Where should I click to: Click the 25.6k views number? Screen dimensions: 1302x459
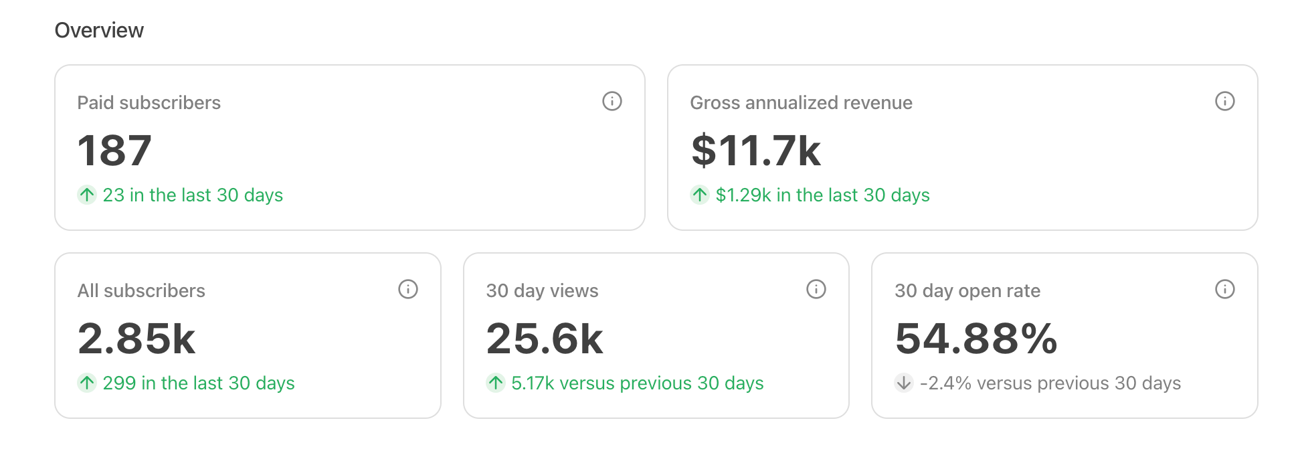tap(545, 339)
